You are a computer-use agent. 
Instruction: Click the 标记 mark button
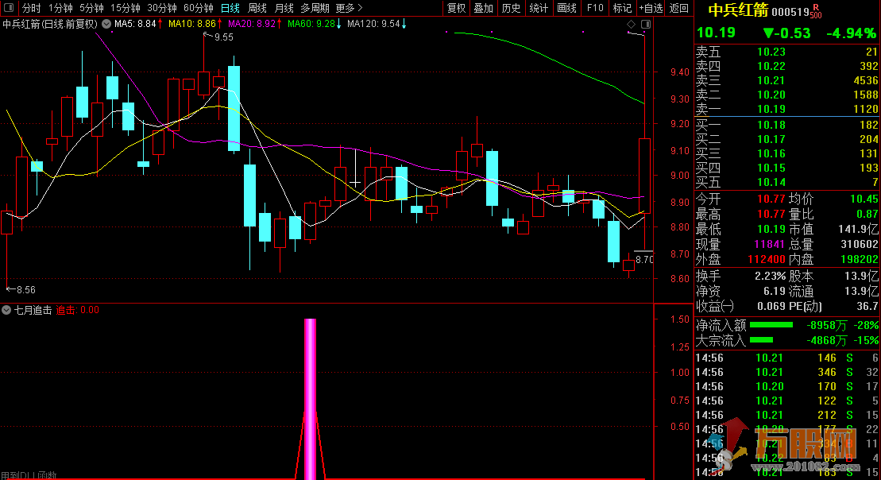[623, 8]
